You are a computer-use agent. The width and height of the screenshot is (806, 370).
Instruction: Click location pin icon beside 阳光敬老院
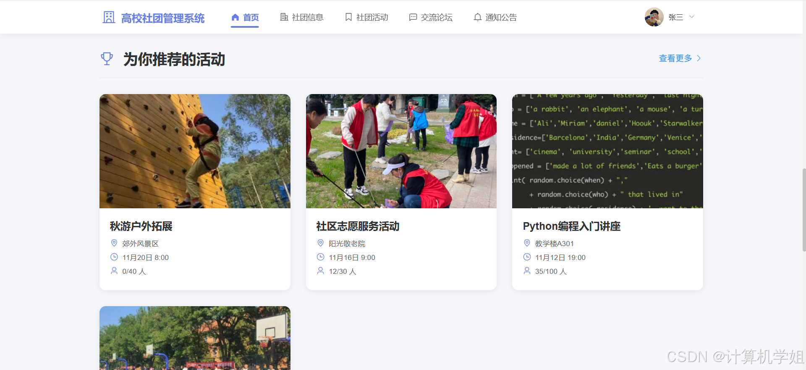(320, 243)
